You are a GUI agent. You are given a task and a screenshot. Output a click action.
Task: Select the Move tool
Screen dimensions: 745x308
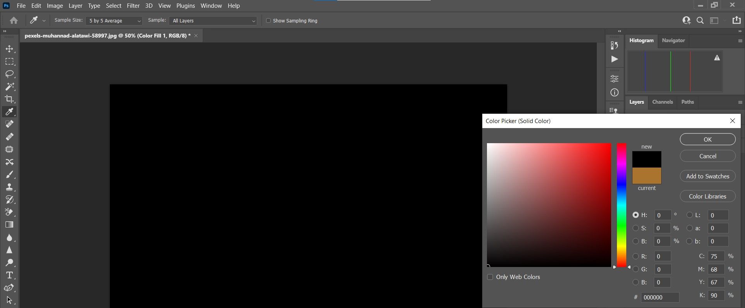click(9, 49)
